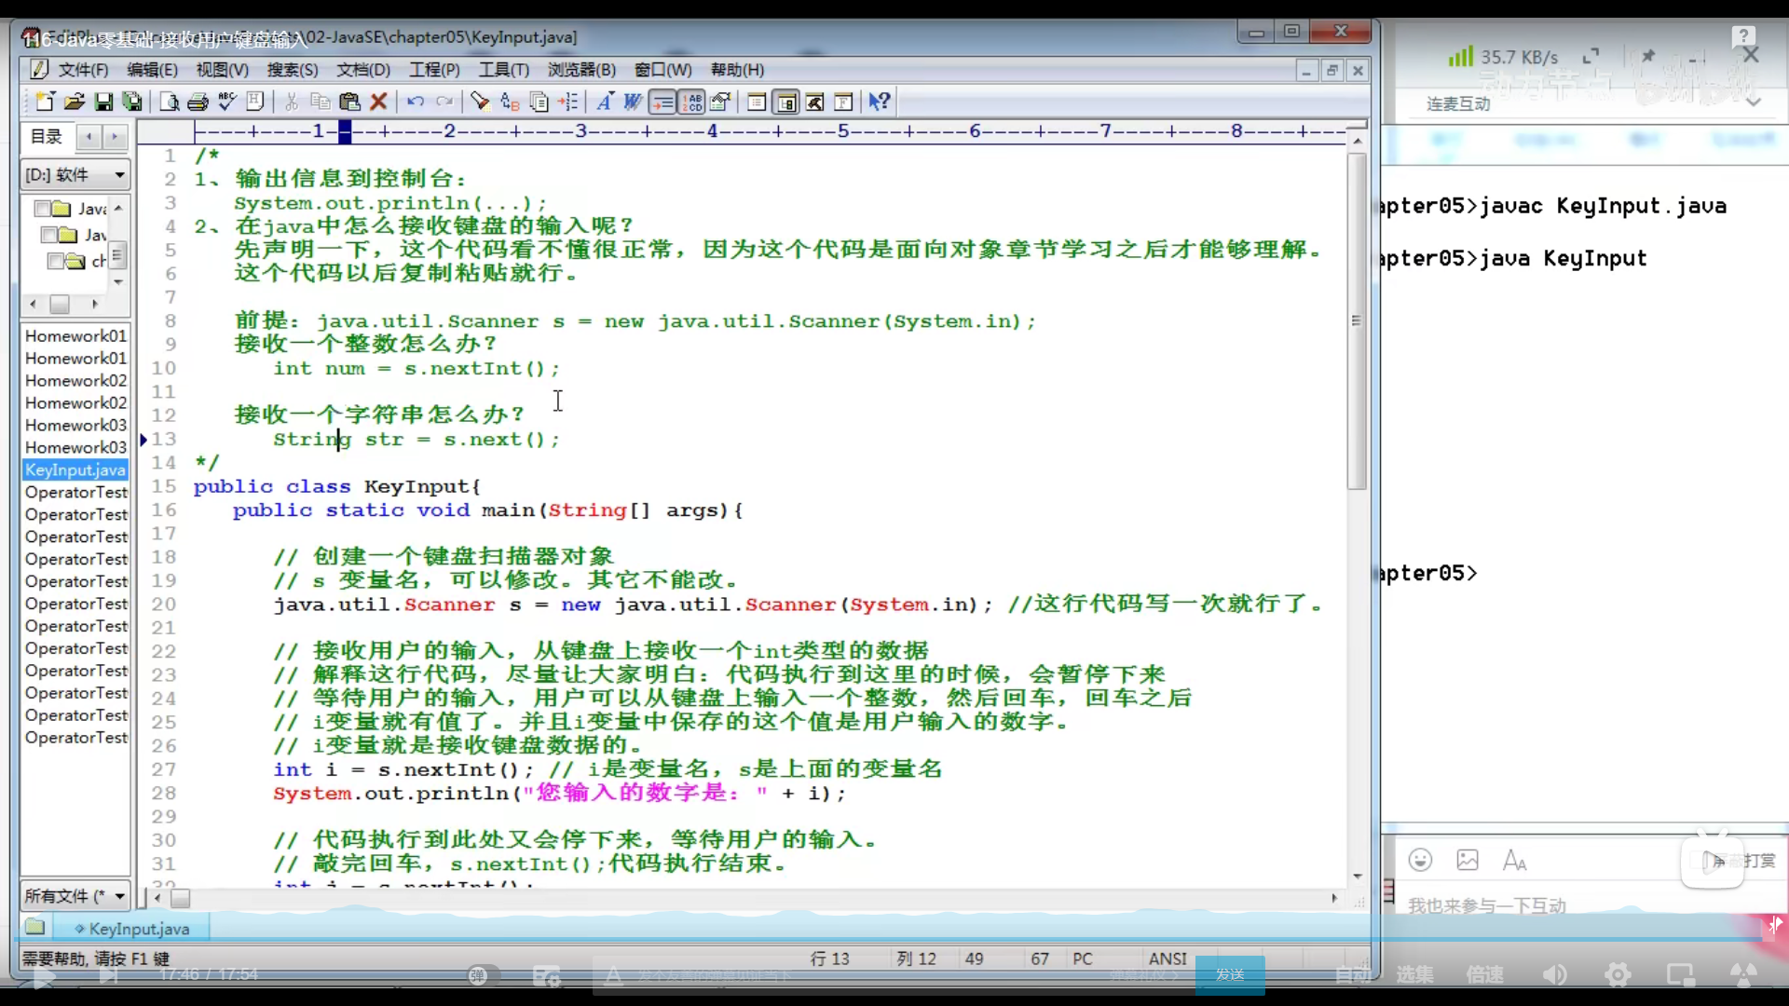Click the Spell check ABC icon
Screen dimensions: 1789x1006
(x=226, y=102)
